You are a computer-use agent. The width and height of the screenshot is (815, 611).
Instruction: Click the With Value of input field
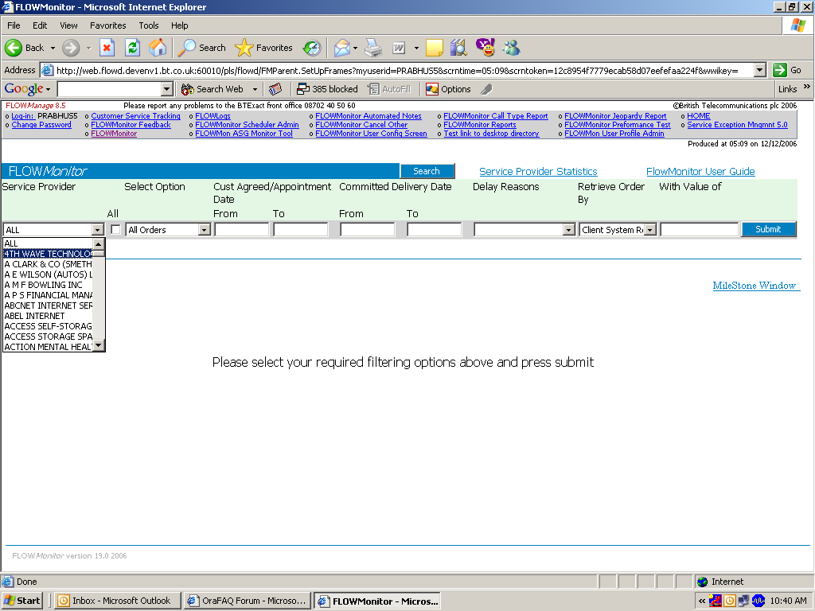700,230
